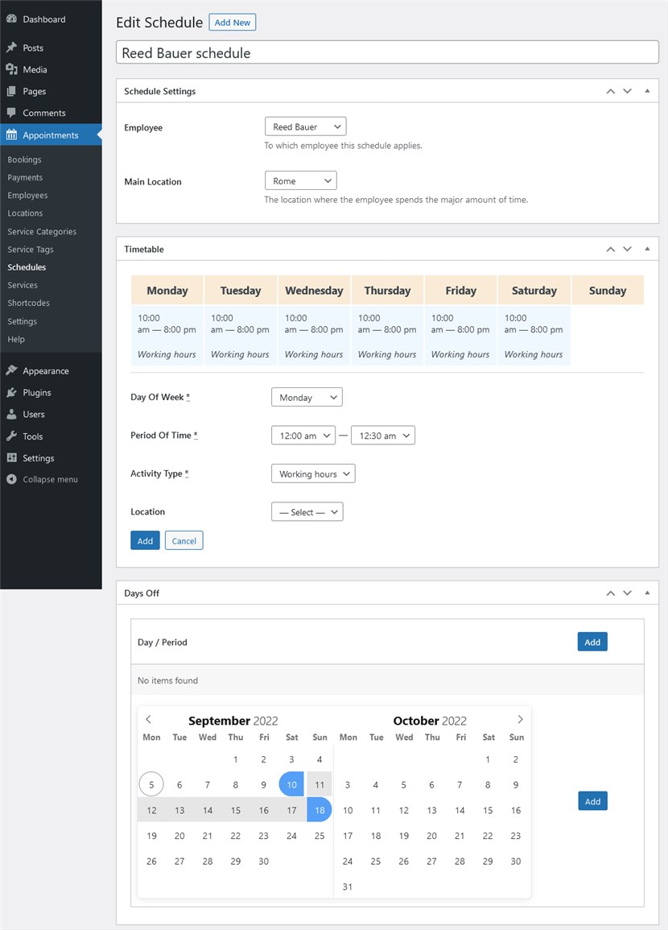Open Service Categories submenu item

coord(42,231)
